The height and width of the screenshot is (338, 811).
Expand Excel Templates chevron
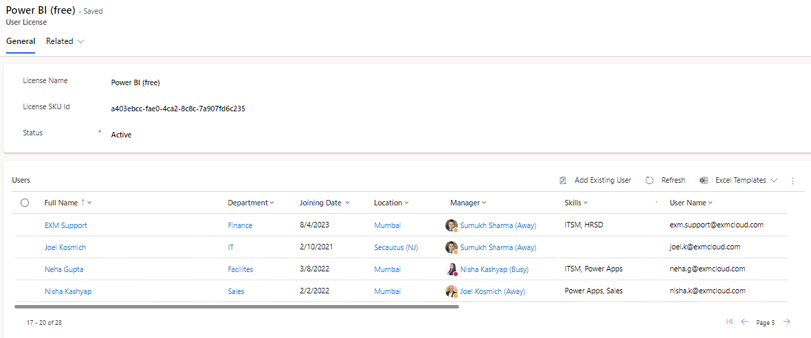click(x=775, y=181)
